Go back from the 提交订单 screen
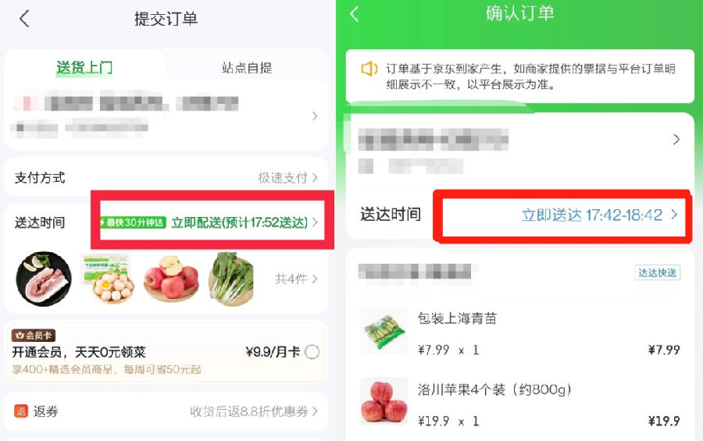Image resolution: width=703 pixels, height=441 pixels. point(25,19)
